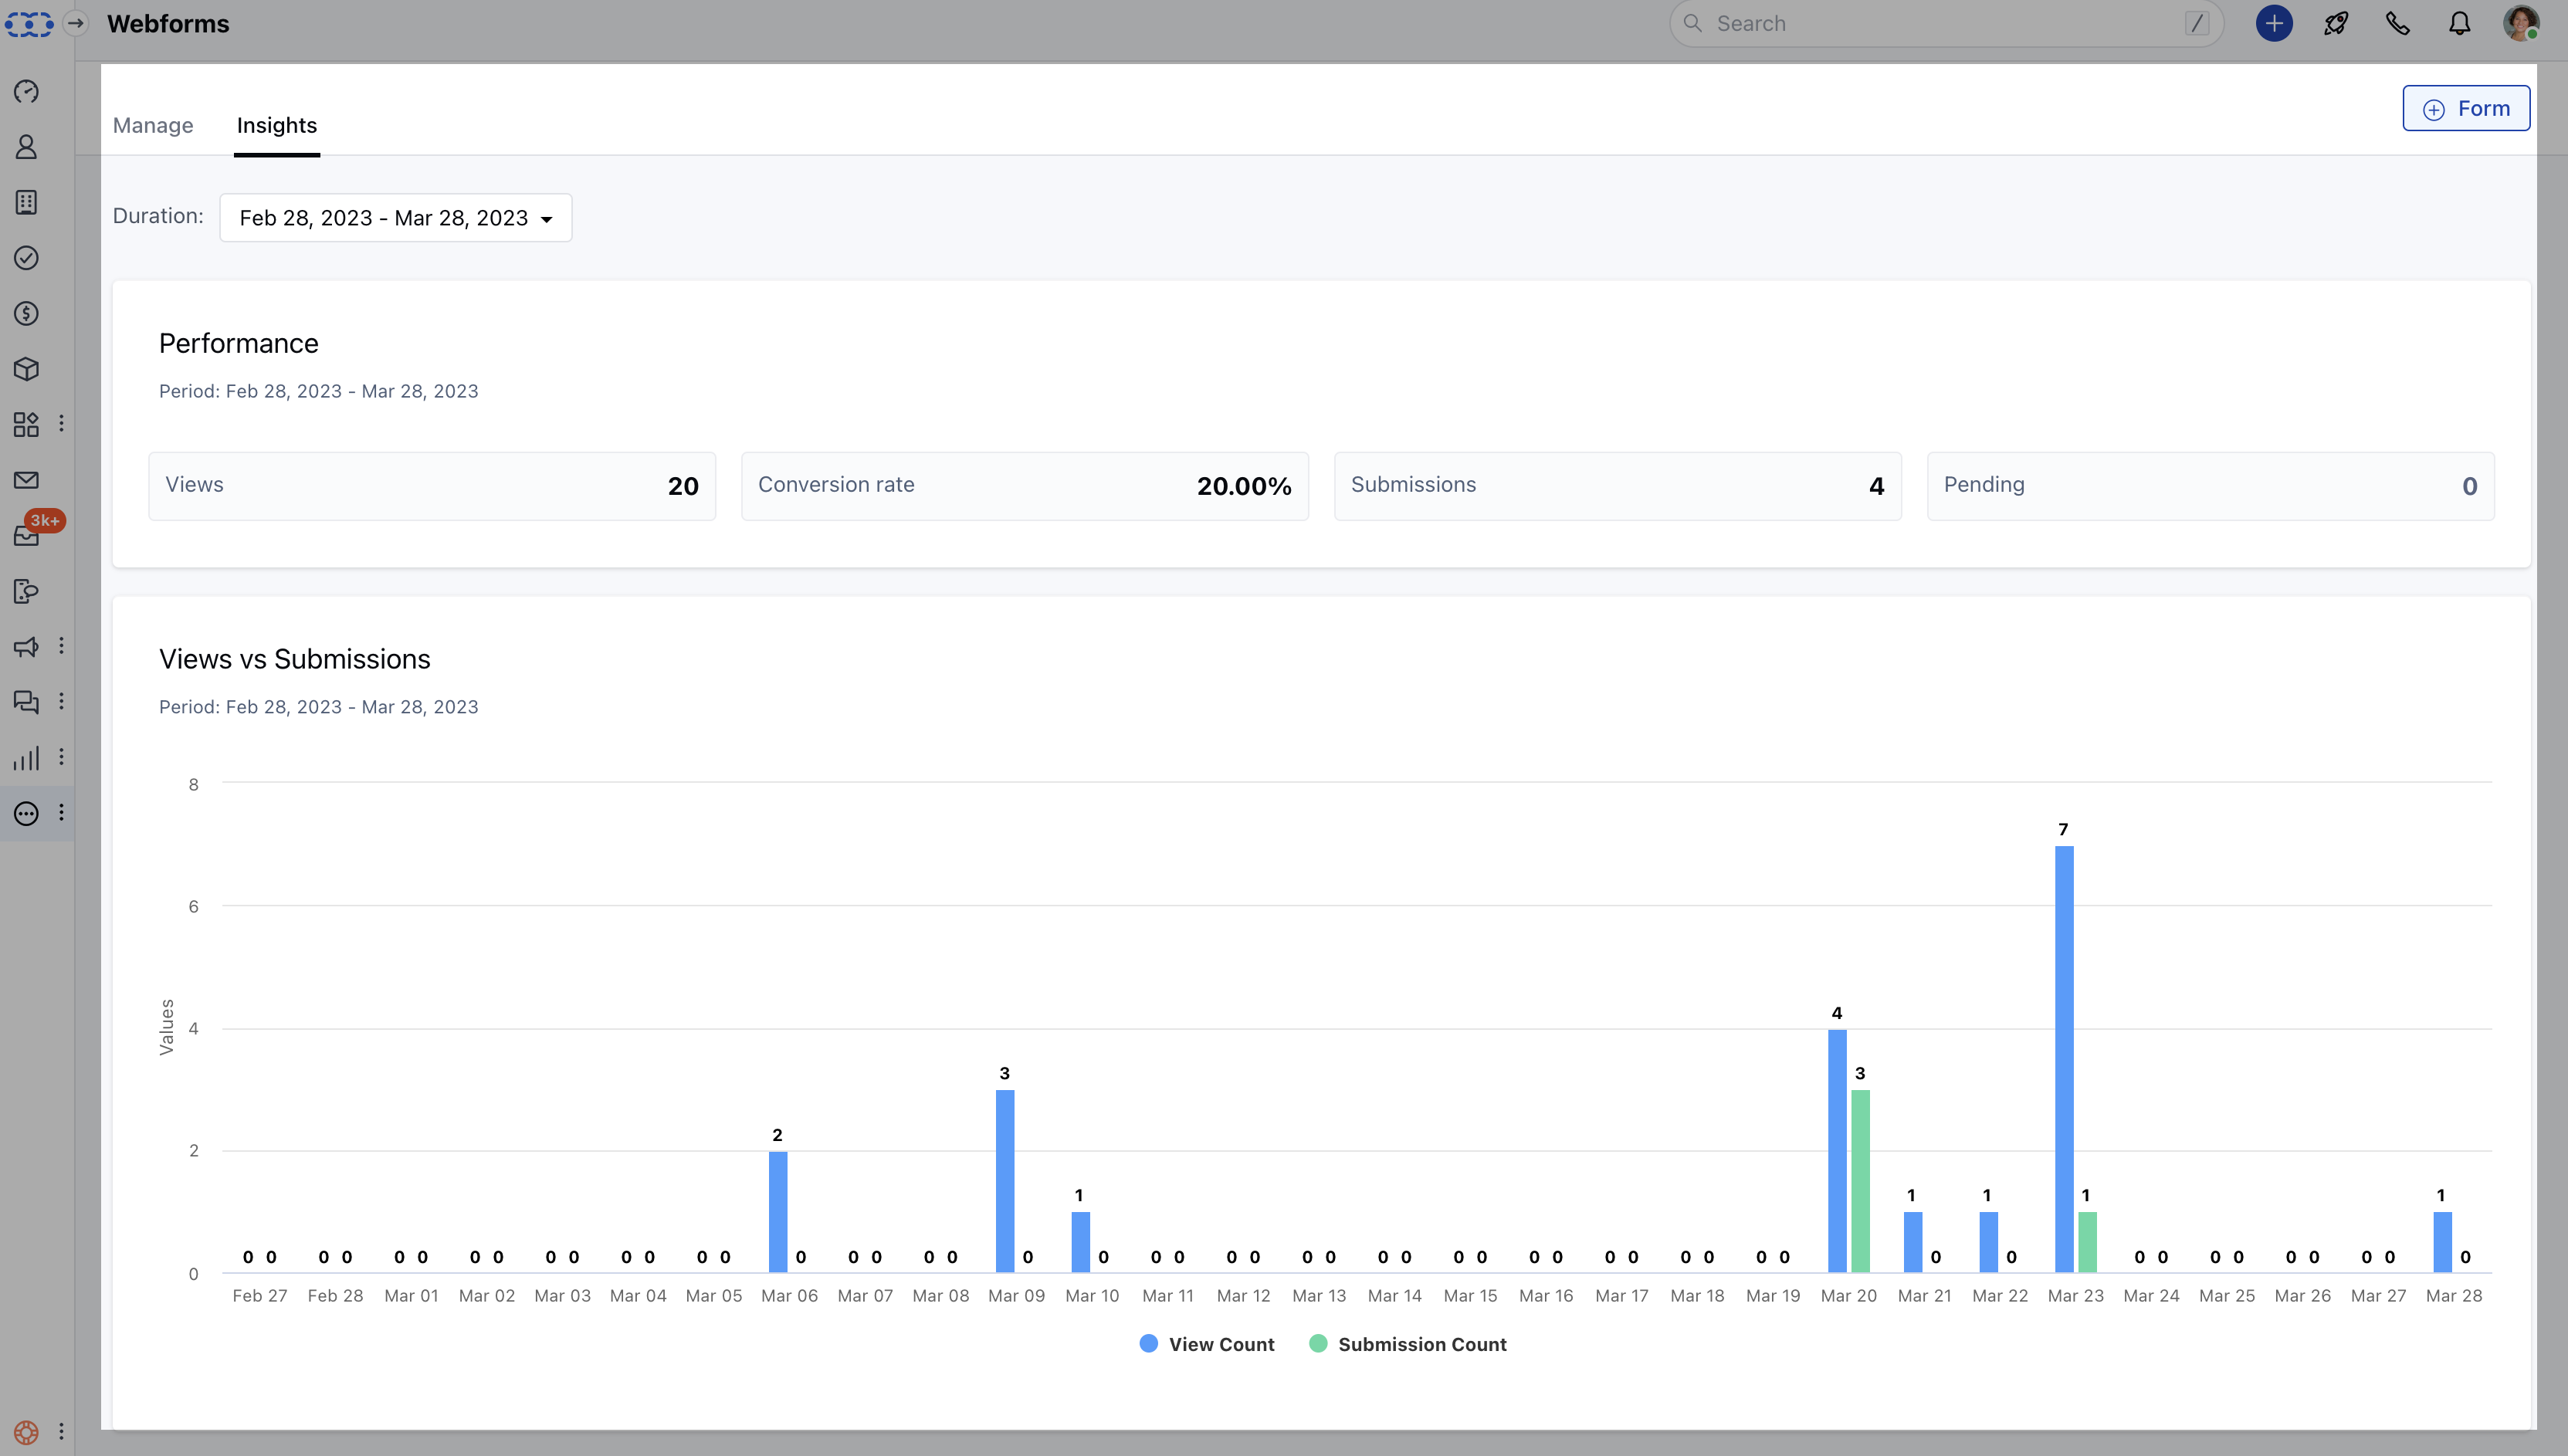The image size is (2568, 1456).
Task: Open the Deals dollar icon in sidebar
Action: (x=27, y=314)
